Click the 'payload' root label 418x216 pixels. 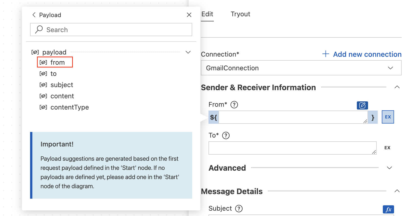tap(54, 52)
